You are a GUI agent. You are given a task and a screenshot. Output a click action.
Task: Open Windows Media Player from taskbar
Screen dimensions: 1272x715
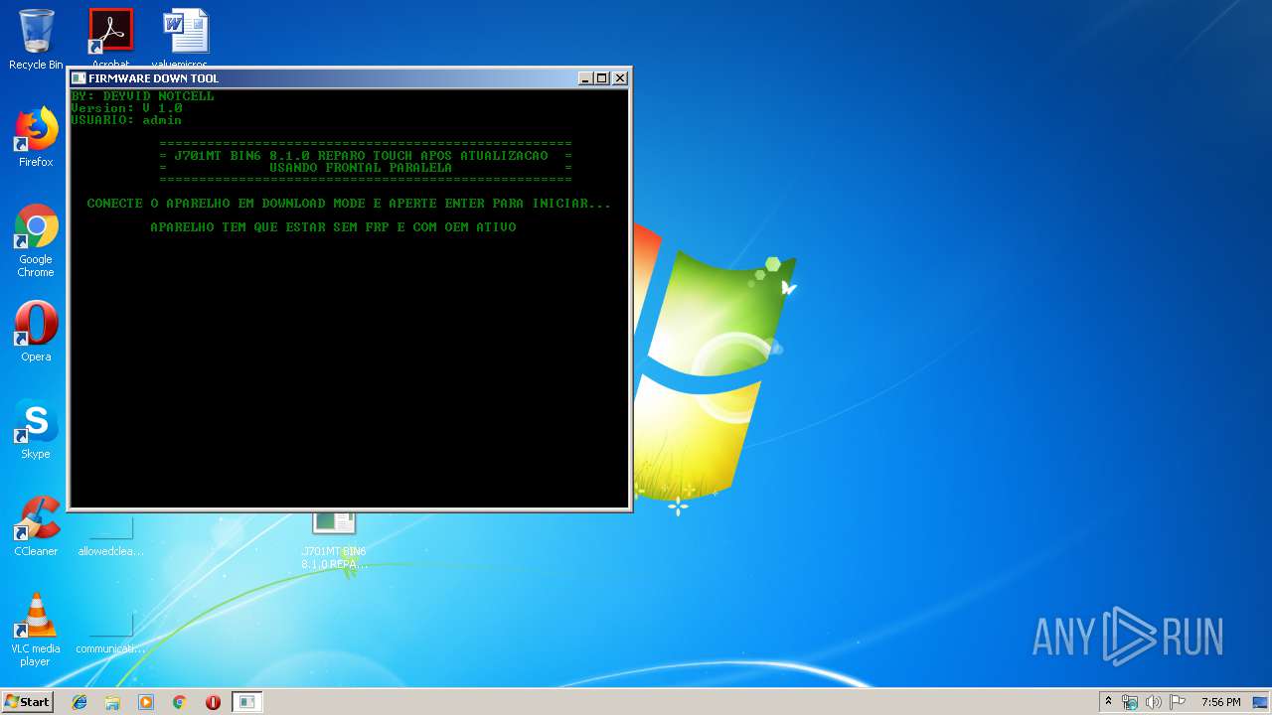(x=146, y=702)
